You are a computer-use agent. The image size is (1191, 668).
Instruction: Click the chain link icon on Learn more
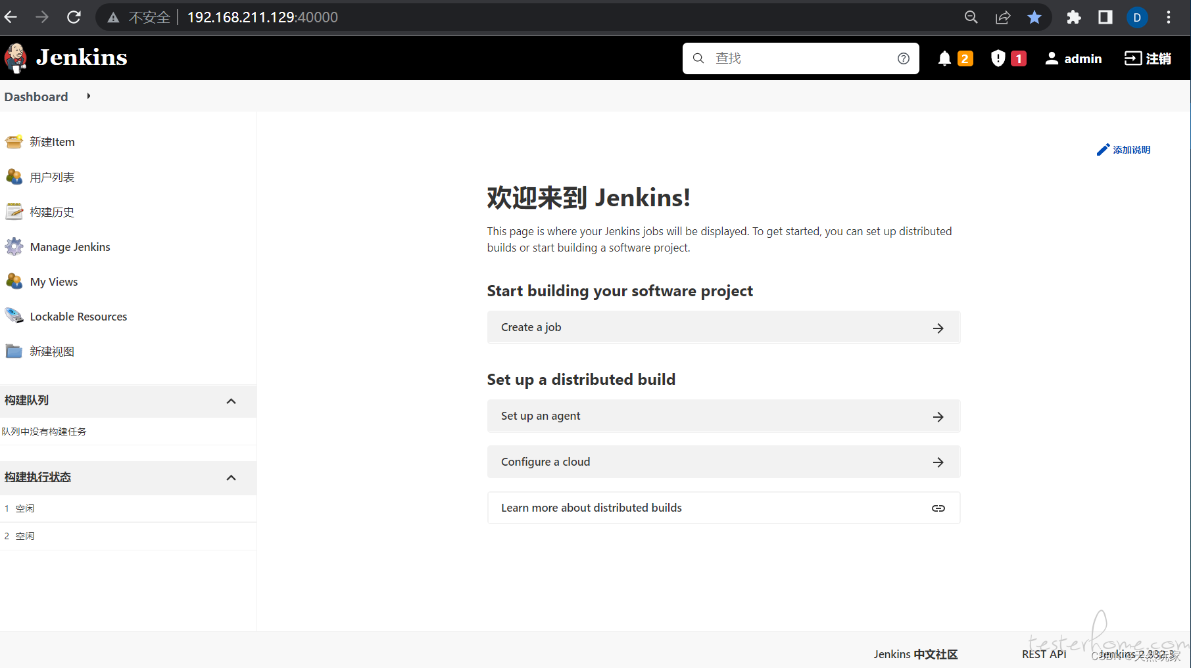pyautogui.click(x=938, y=508)
